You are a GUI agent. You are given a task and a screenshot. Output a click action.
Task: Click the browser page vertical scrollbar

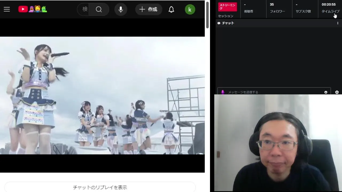click(x=207, y=15)
